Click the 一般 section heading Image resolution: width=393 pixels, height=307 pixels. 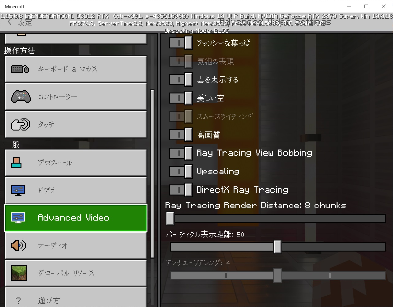pos(12,144)
